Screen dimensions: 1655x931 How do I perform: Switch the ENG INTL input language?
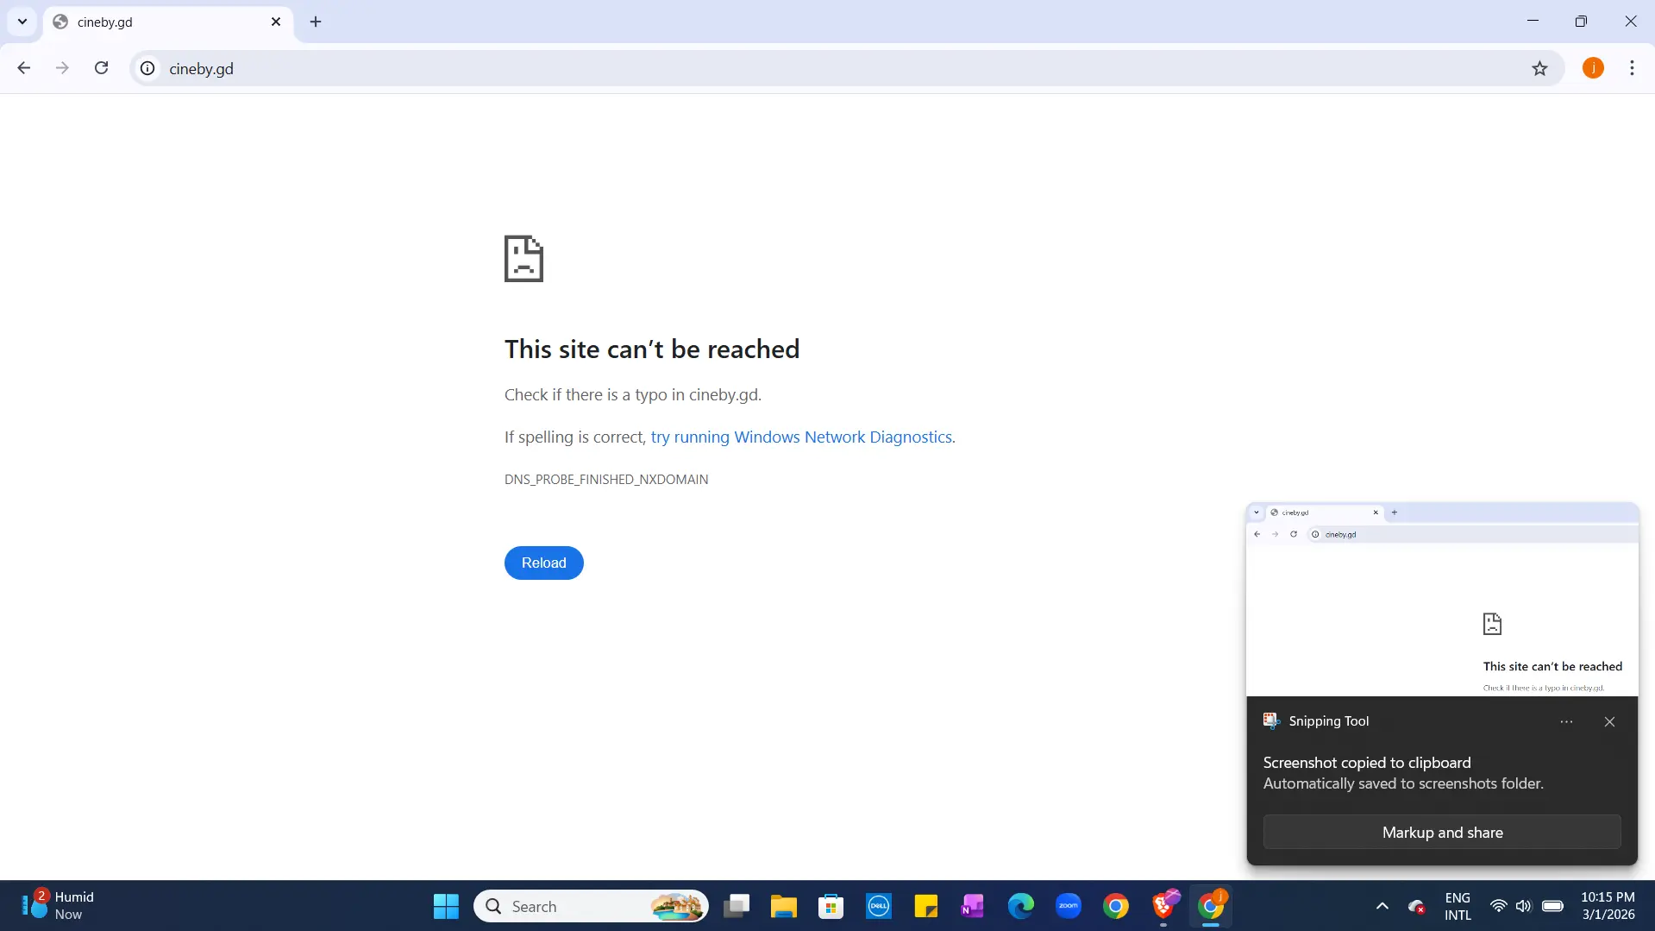(1458, 906)
